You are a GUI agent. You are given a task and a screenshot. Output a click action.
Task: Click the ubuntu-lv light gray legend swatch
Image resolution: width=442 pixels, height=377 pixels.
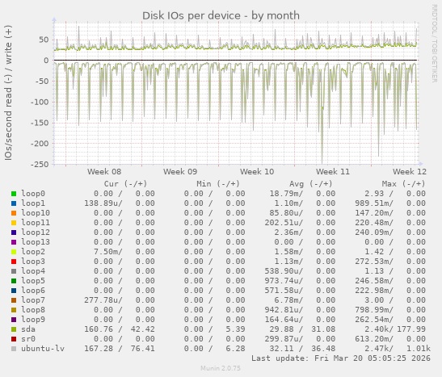[x=14, y=349]
